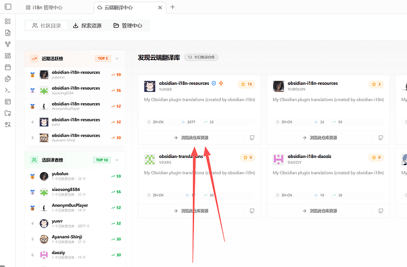Viewport: 407px width, 267px height.
Task: Star the YUNRR repository with 18 stars
Action: click(x=247, y=84)
